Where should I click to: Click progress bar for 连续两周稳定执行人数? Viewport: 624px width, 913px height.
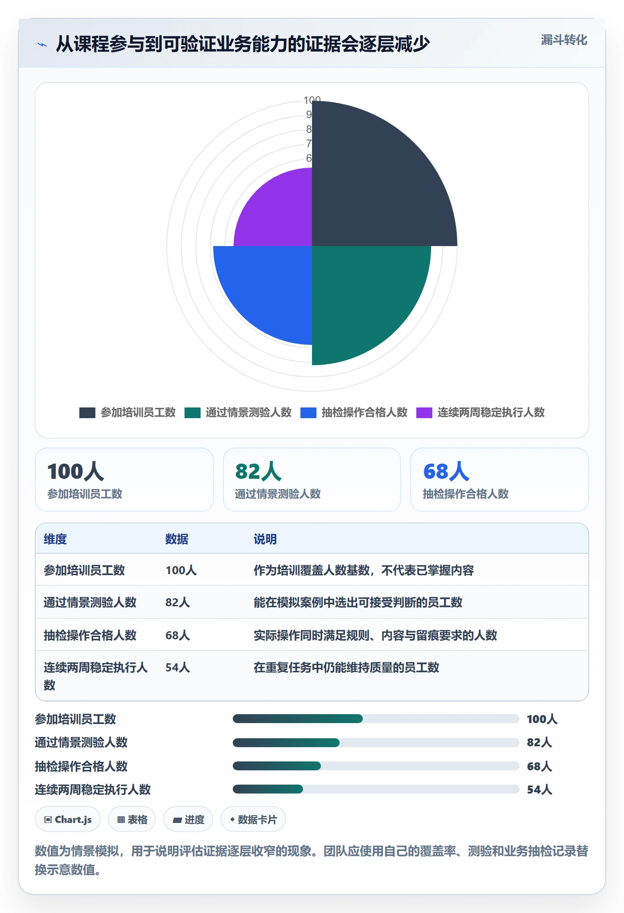pos(376,789)
